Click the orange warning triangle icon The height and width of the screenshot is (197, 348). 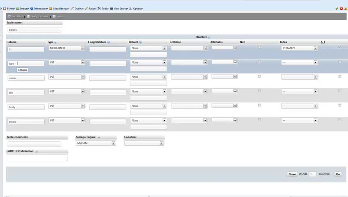tap(346, 9)
